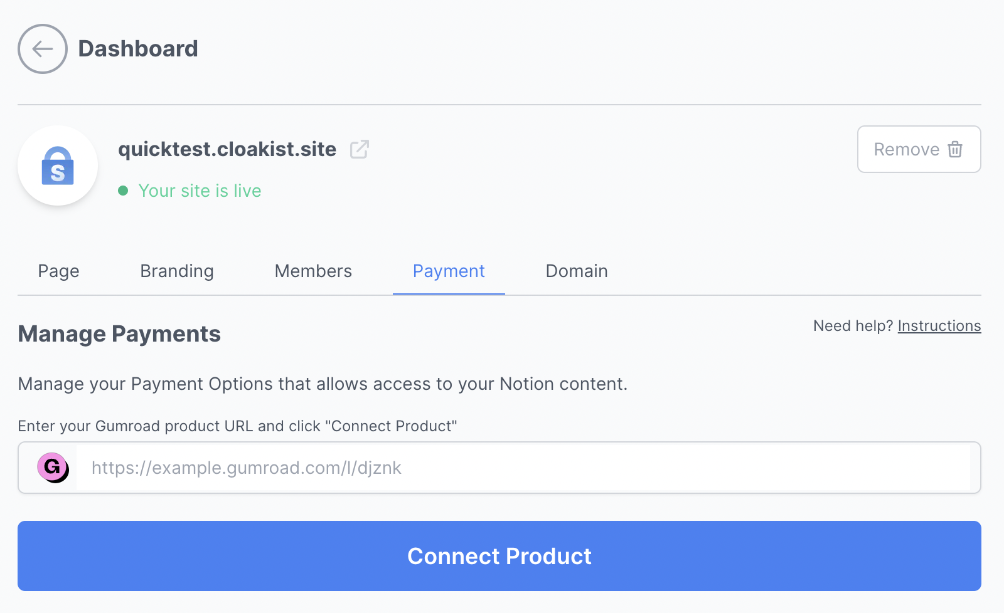Viewport: 1004px width, 613px height.
Task: Switch to the Branding tab
Action: 177,271
